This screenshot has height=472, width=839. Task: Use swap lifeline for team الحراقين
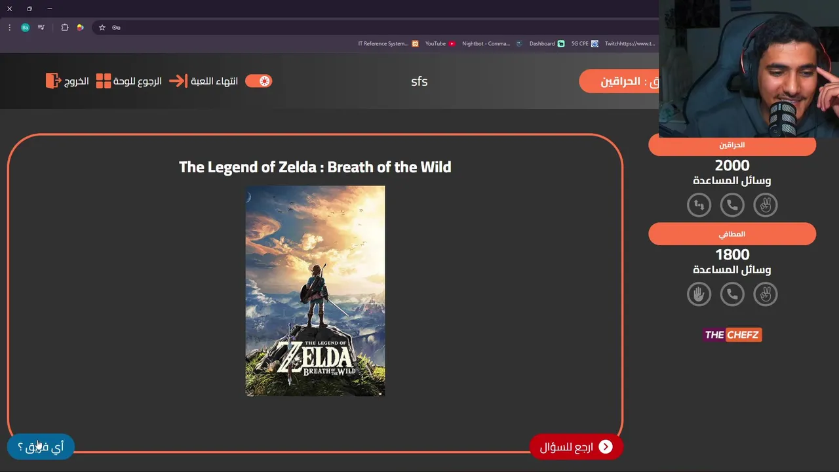699,205
